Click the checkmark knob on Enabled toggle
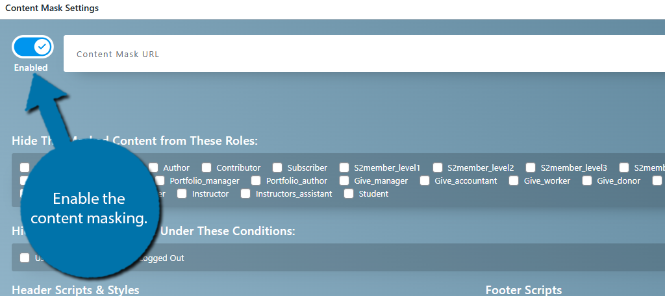The height and width of the screenshot is (296, 665). 42,47
